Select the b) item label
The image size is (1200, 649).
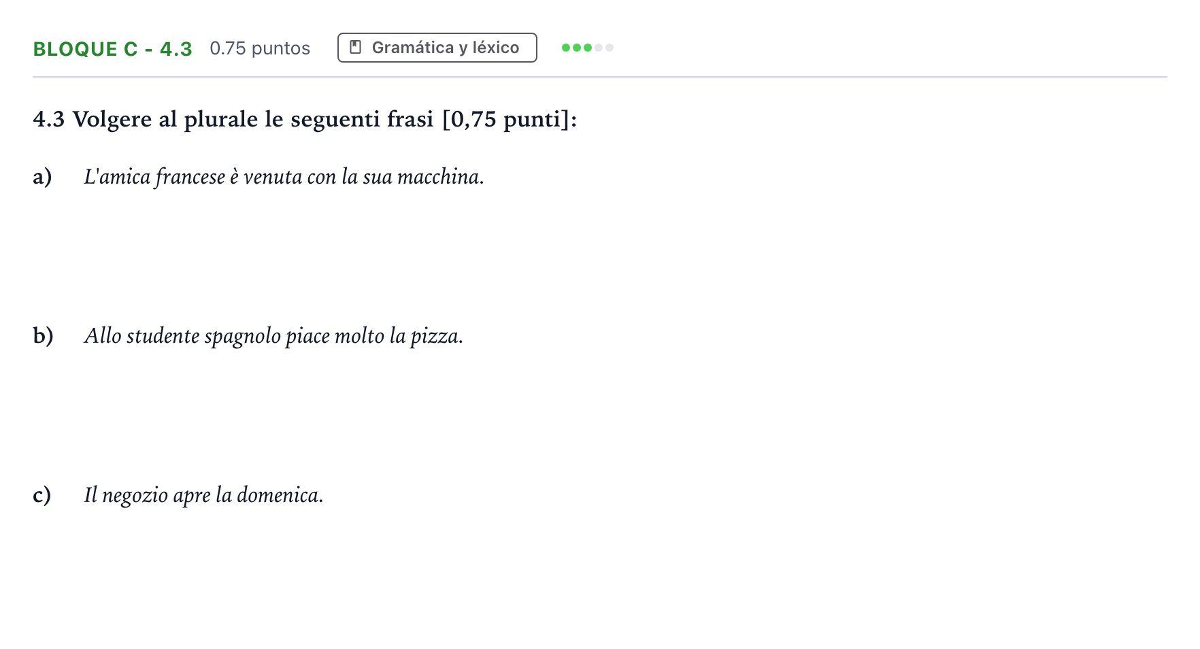pos(43,335)
